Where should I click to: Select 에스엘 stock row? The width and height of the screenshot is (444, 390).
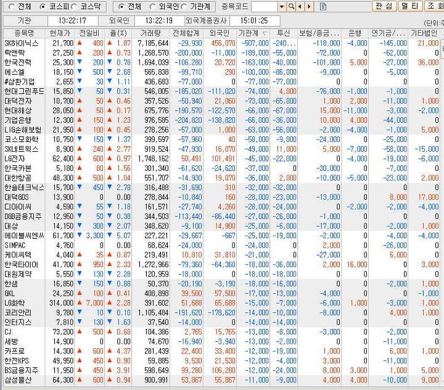point(221,72)
